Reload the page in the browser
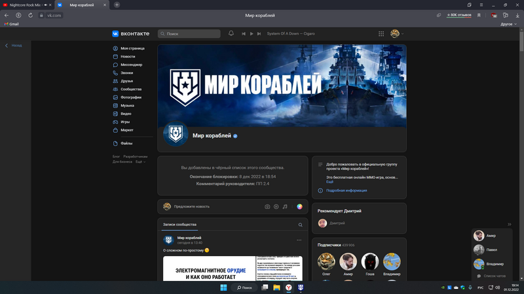This screenshot has height=294, width=524. [30, 15]
